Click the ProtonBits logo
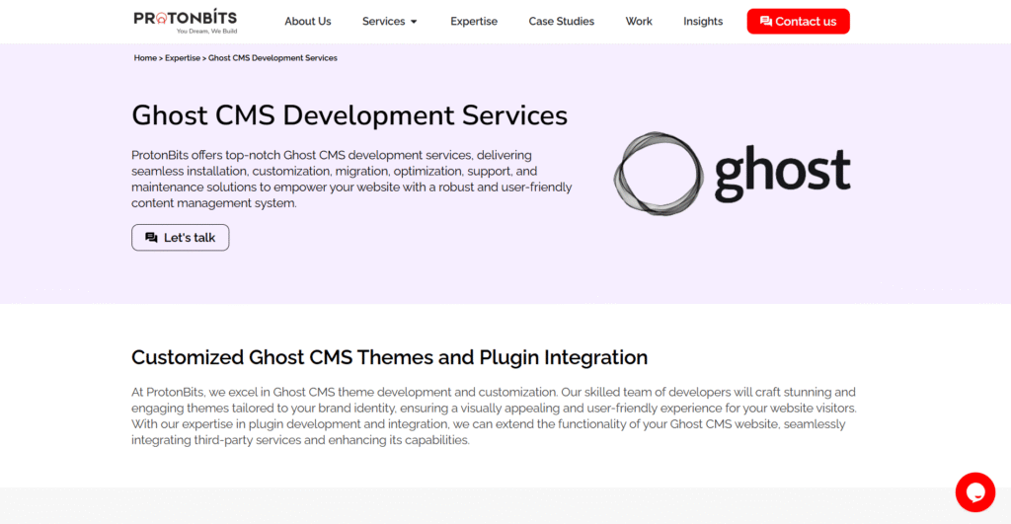 [x=185, y=22]
